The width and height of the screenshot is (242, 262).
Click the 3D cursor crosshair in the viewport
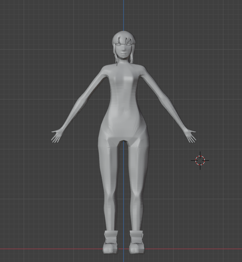(200, 160)
